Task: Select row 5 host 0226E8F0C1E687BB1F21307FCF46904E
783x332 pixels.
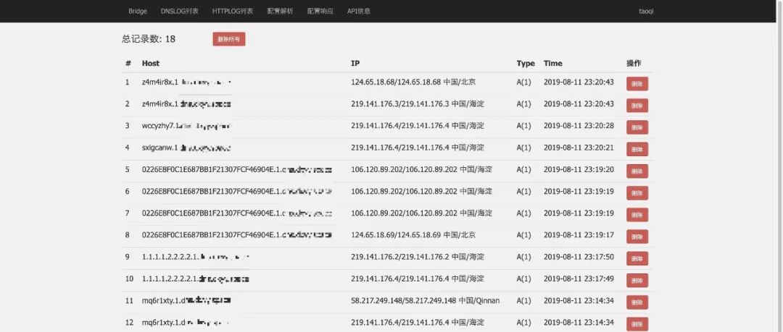Action: (237, 169)
